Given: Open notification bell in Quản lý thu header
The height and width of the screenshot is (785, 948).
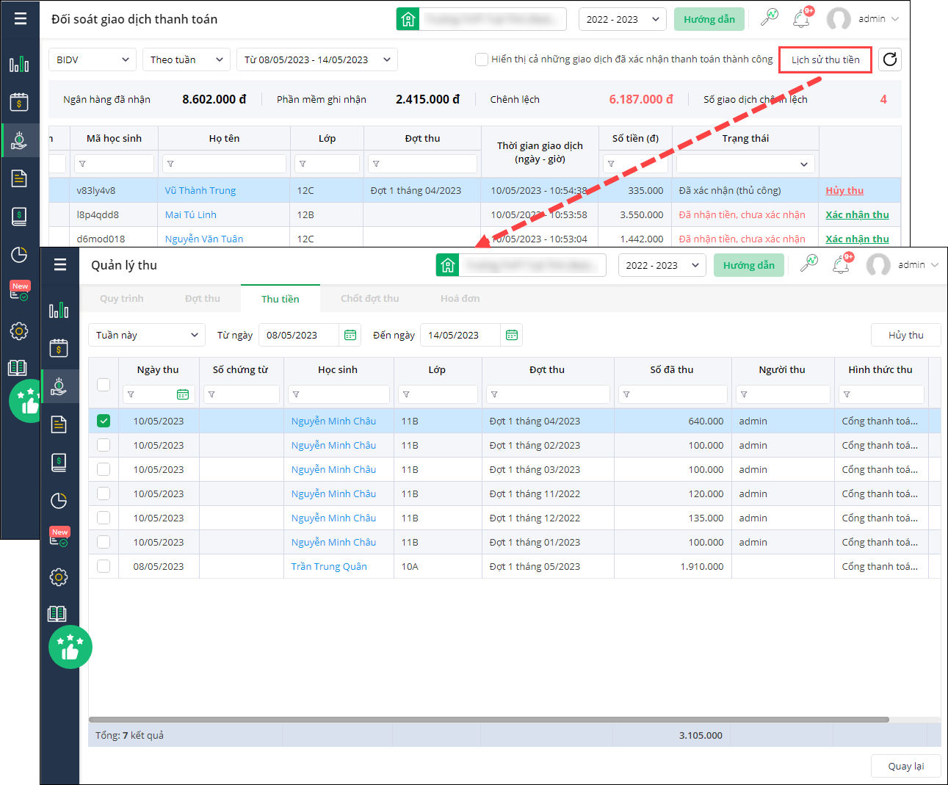Looking at the screenshot, I should (x=841, y=265).
